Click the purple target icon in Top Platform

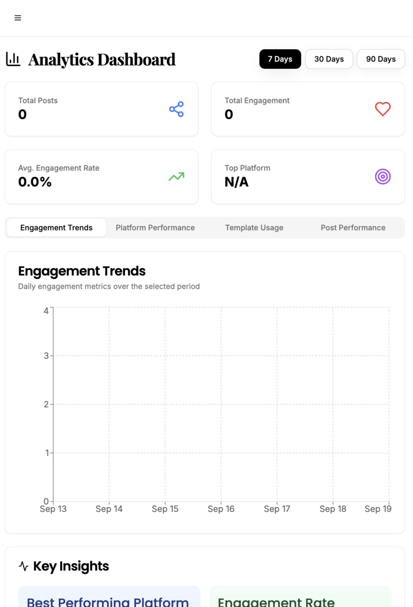tap(383, 177)
